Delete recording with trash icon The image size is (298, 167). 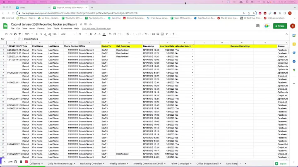click(x=15, y=162)
